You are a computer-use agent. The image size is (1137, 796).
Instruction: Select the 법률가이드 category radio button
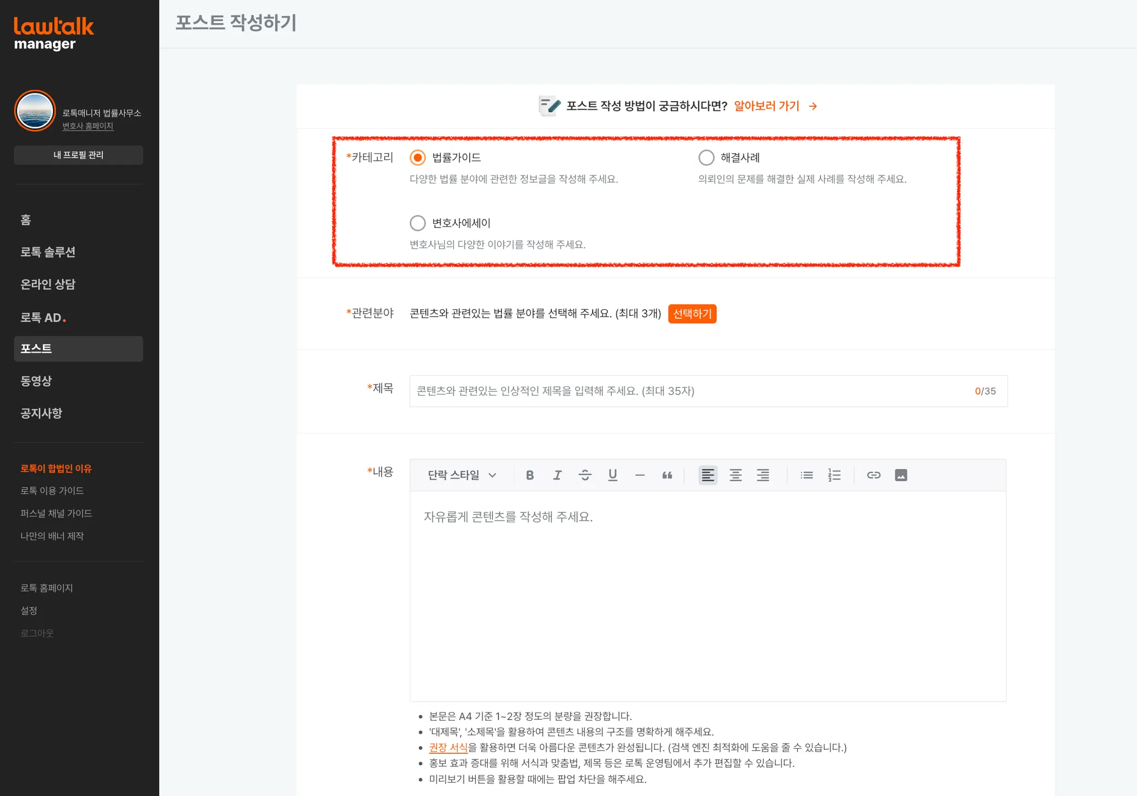pos(417,158)
